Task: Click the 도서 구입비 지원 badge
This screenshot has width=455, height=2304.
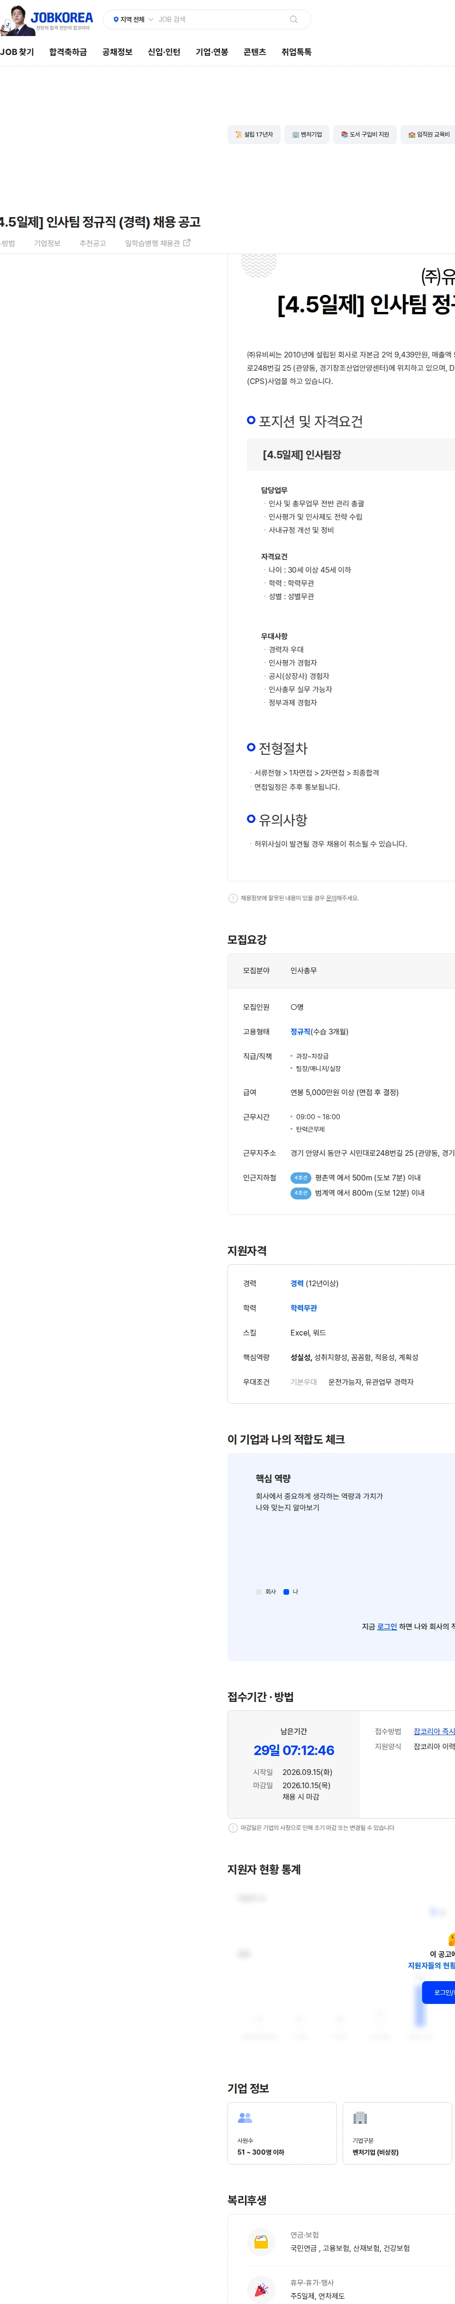Action: 365,134
